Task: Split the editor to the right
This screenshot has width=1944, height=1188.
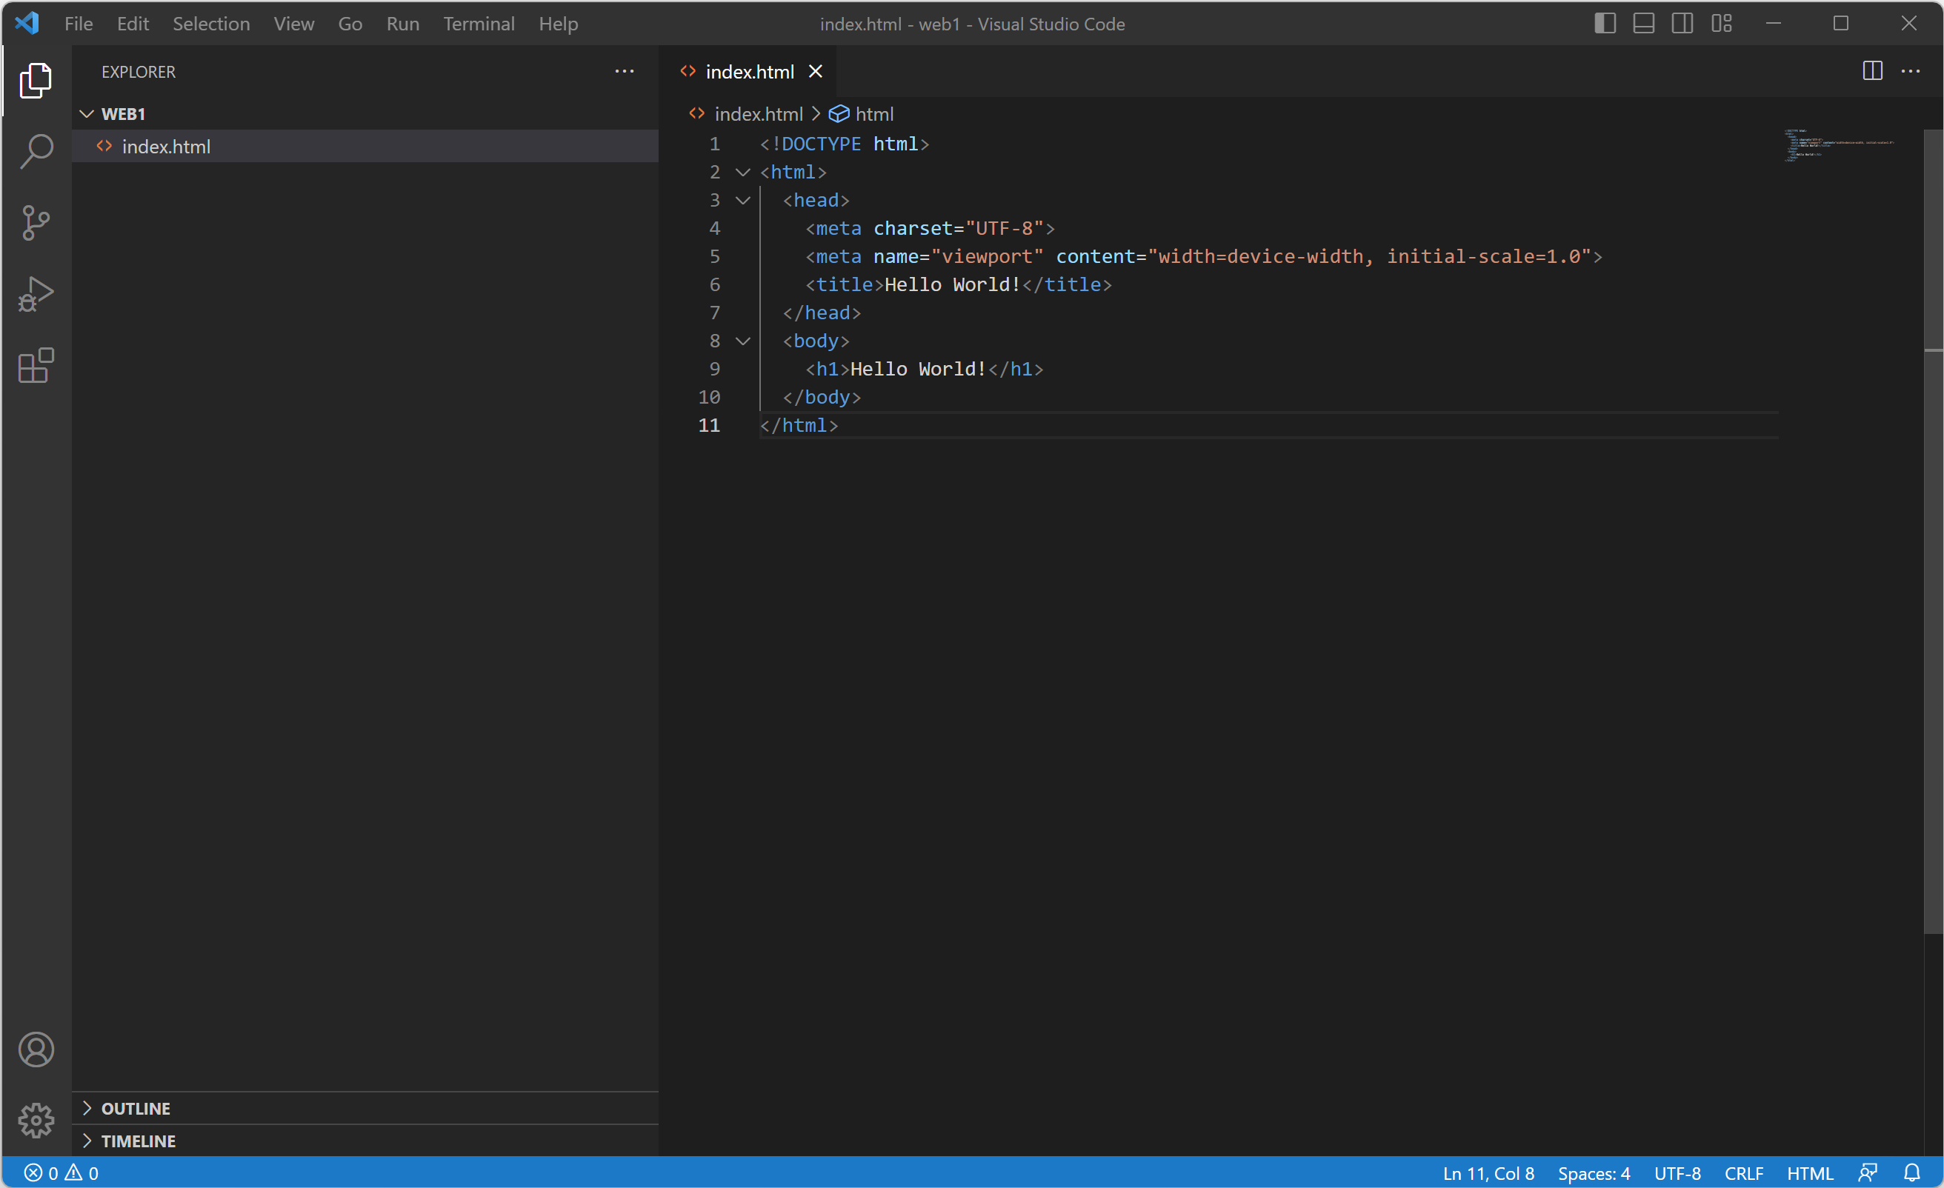Action: coord(1872,71)
